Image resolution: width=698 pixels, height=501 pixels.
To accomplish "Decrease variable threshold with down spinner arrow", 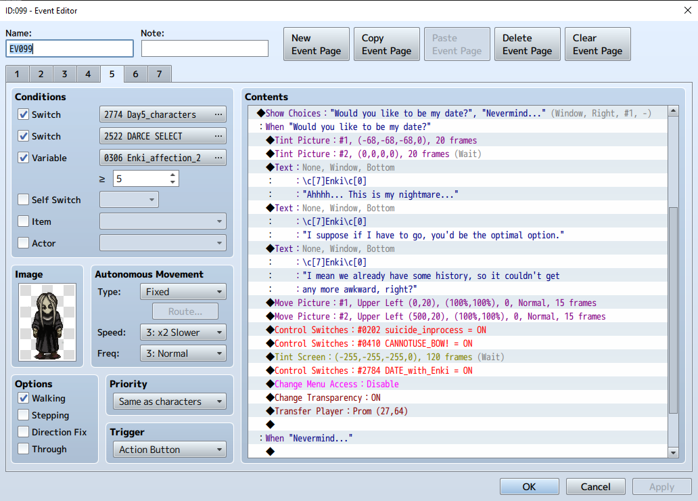I will [173, 182].
